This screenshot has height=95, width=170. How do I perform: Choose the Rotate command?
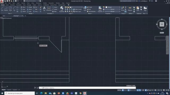(29, 7)
